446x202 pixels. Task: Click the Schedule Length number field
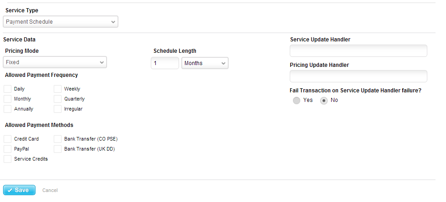pos(164,63)
